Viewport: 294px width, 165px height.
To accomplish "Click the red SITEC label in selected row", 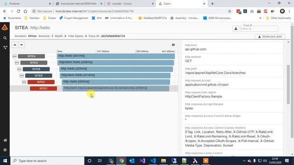I will [43, 88].
